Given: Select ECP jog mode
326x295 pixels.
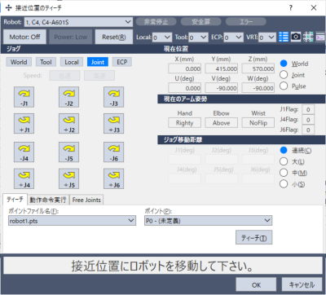Looking at the screenshot, I should pyautogui.click(x=122, y=62).
